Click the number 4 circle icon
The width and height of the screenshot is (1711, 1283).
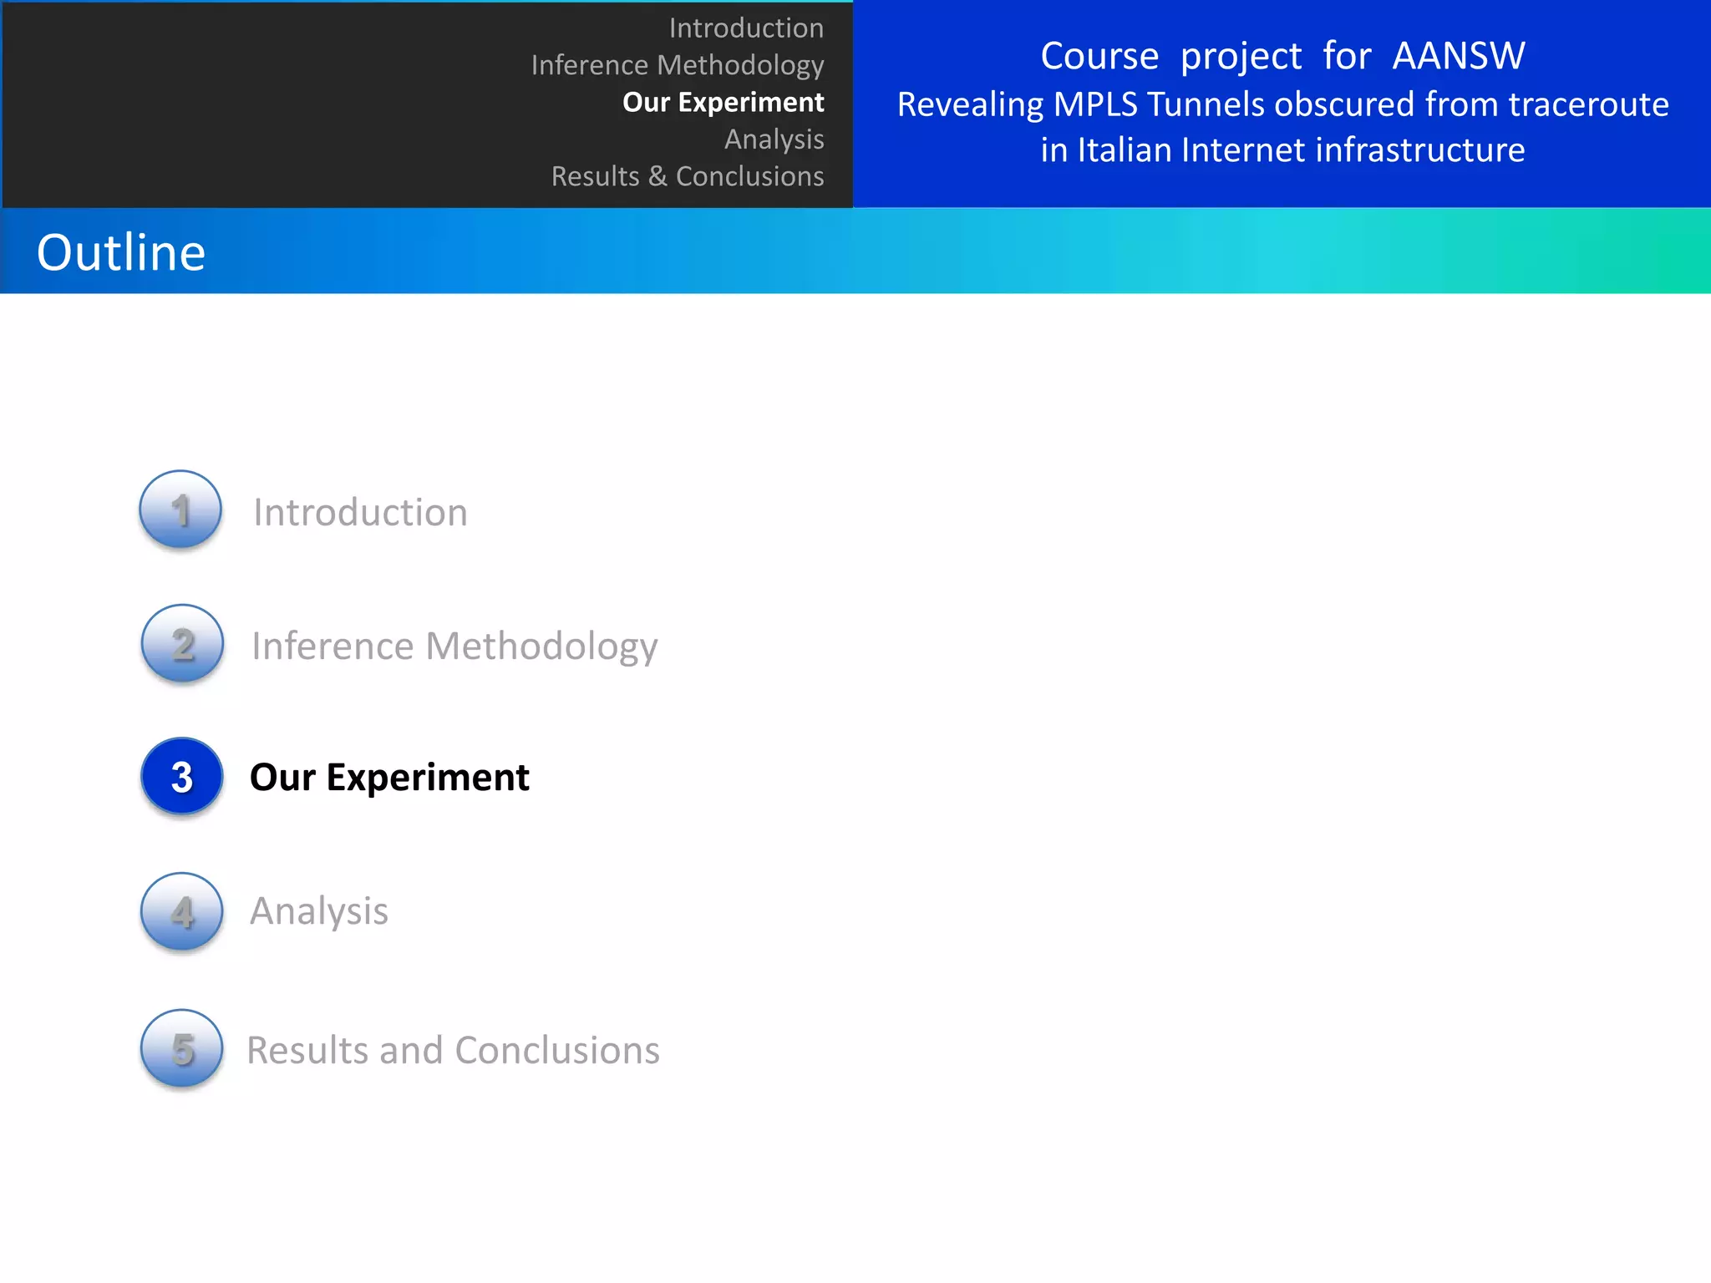click(182, 912)
